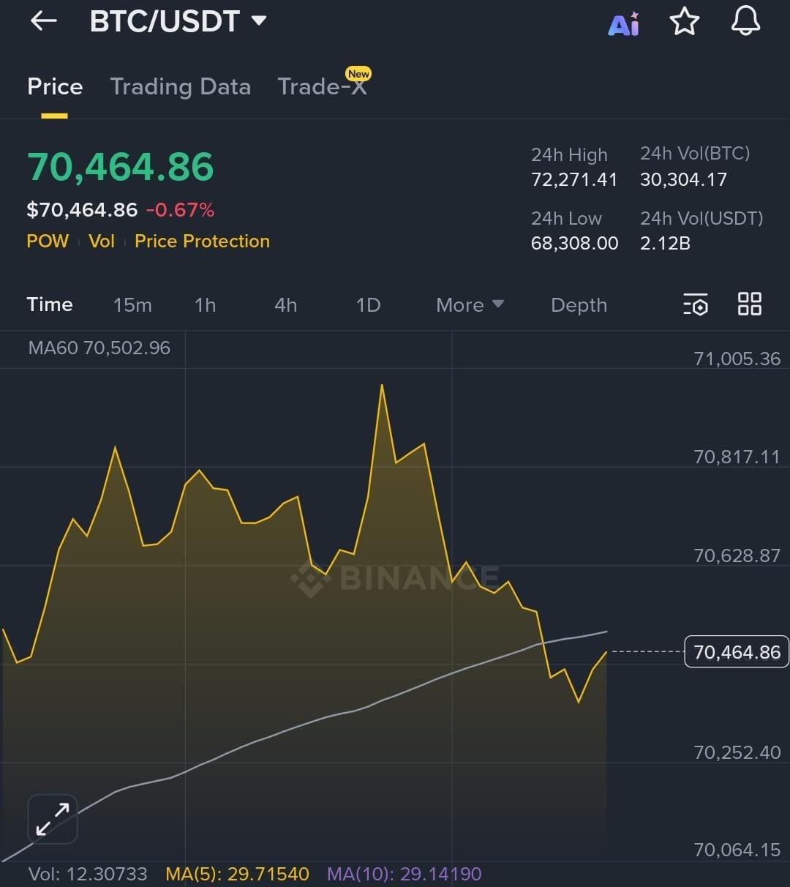
Task: Set a price alert via bell icon
Action: tap(745, 21)
